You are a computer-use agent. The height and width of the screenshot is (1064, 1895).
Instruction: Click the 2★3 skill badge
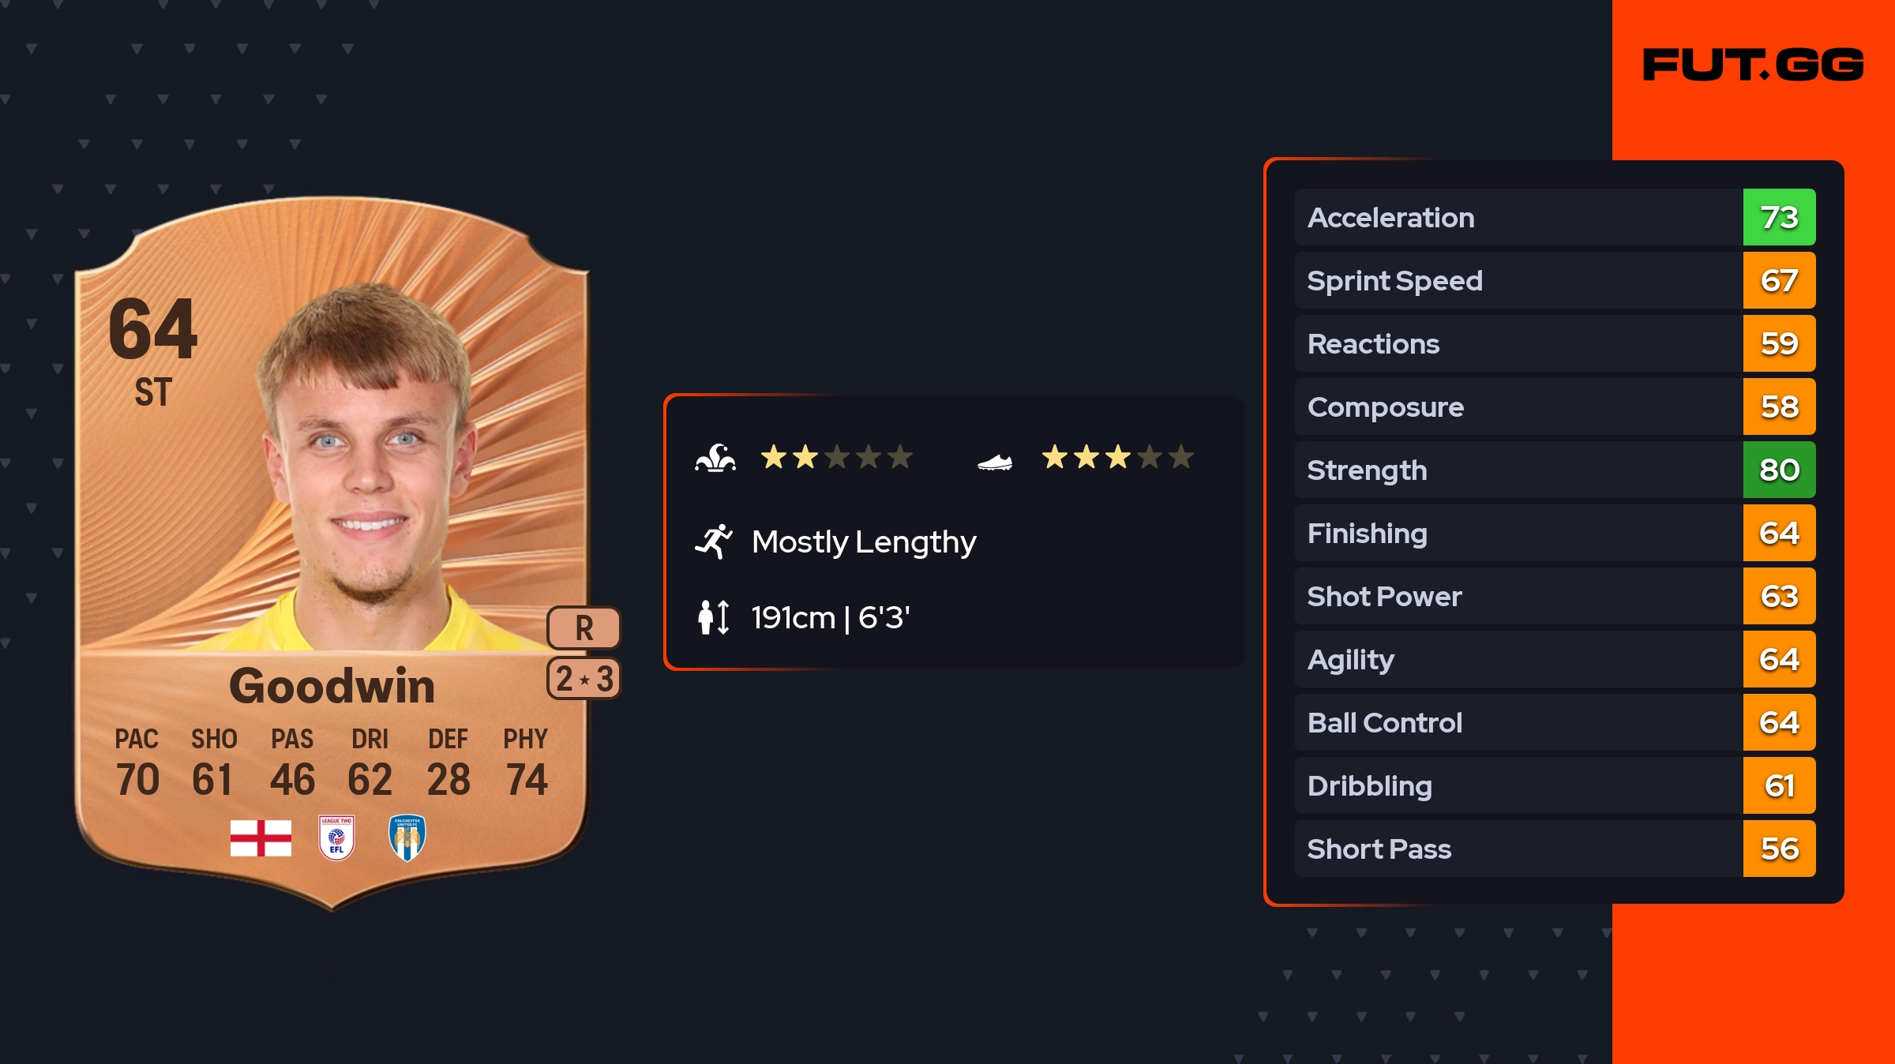click(x=584, y=679)
